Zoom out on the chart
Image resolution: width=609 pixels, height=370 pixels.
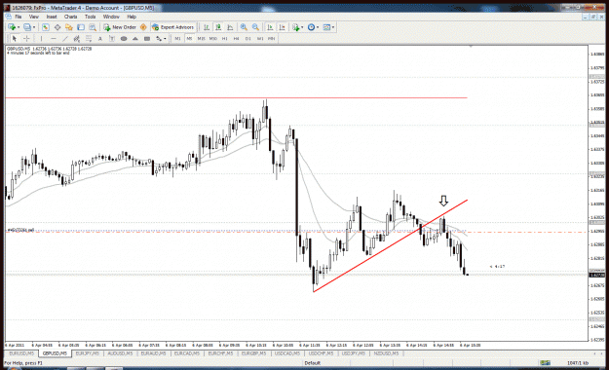click(255, 27)
